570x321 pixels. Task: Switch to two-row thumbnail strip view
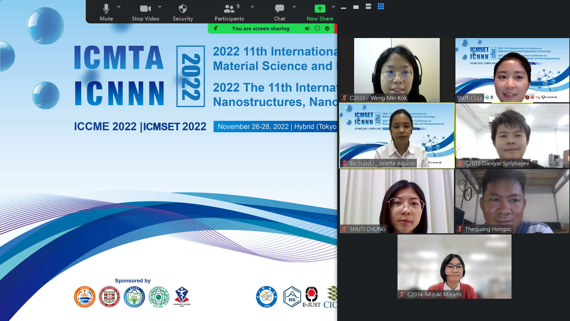coord(368,6)
